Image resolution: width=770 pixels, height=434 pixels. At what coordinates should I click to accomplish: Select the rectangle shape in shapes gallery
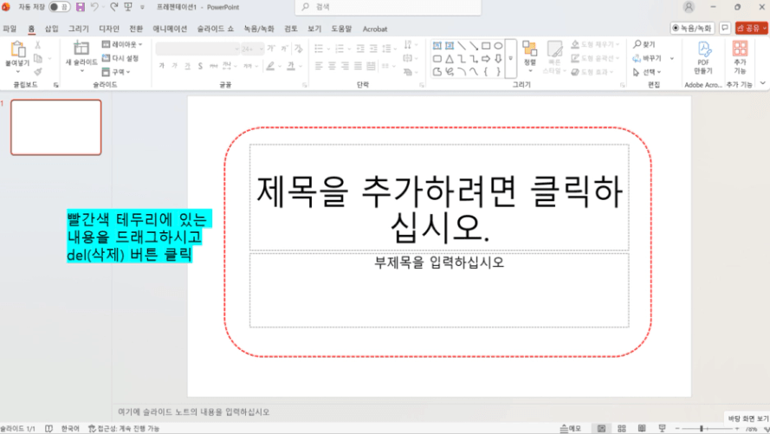coord(486,45)
